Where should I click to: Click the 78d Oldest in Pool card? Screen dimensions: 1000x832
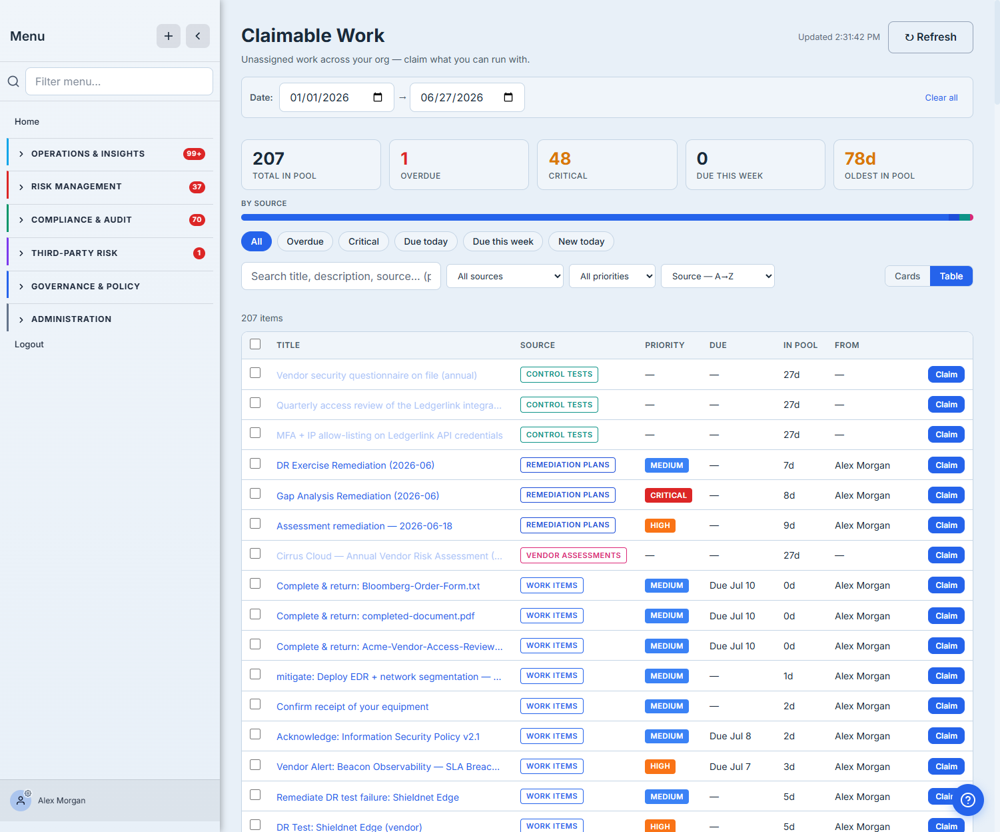(x=903, y=165)
